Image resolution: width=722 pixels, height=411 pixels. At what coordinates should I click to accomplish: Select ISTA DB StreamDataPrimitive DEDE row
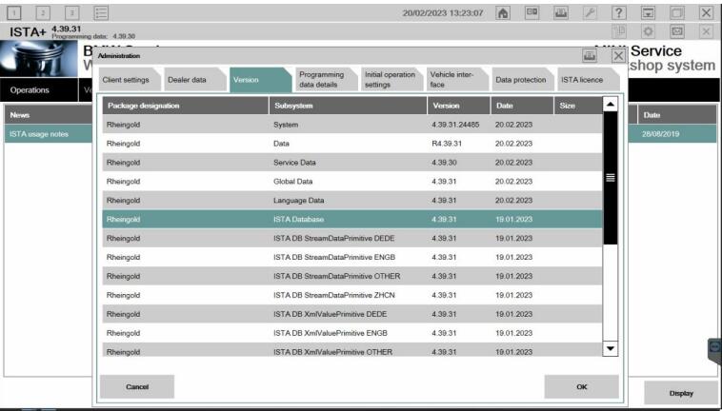(352, 238)
